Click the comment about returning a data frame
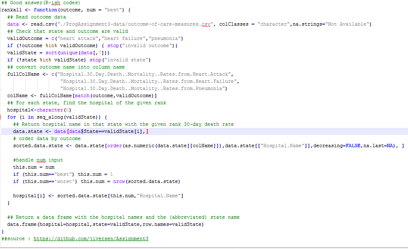The height and width of the screenshot is (249, 408). pos(123,217)
